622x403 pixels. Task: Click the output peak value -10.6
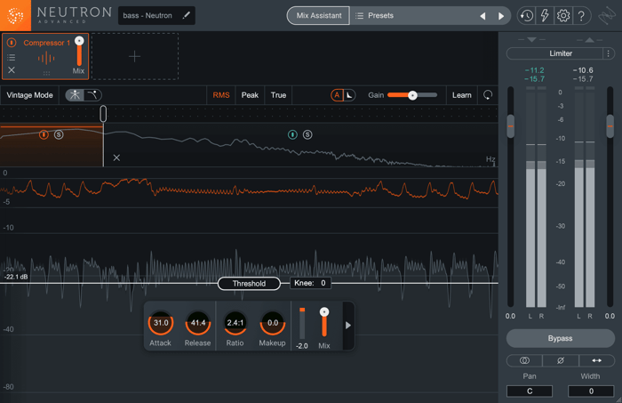point(583,70)
